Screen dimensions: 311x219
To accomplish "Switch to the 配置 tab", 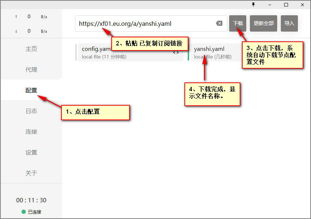I will tap(31, 90).
